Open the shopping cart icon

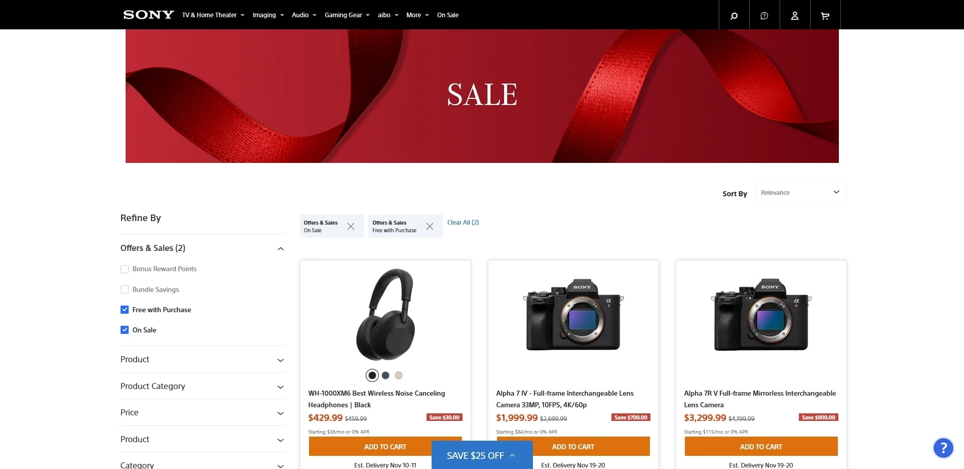point(825,16)
